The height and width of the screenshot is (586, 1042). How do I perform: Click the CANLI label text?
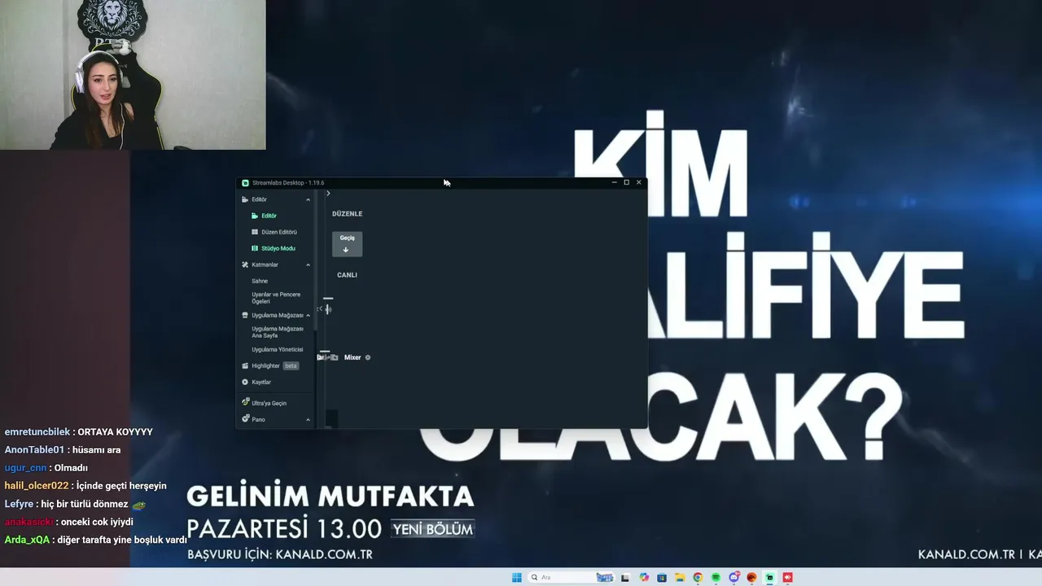coord(347,275)
